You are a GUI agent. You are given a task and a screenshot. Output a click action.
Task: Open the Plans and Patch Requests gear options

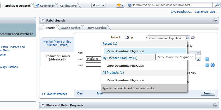(215, 105)
